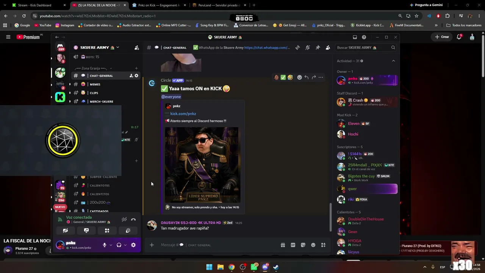
Task: Edit chat-general channel settings gear
Action: (x=136, y=76)
